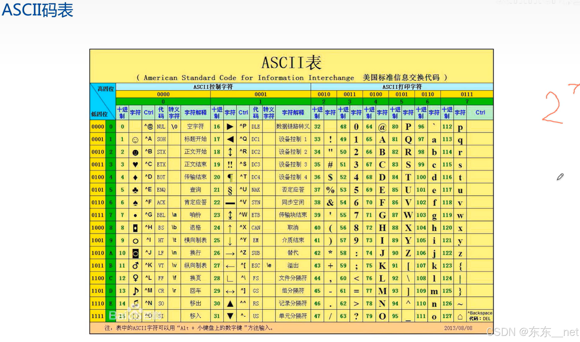Click the "#" character next to decimal 35
Viewport: 580px width, 342px height.
pos(330,165)
